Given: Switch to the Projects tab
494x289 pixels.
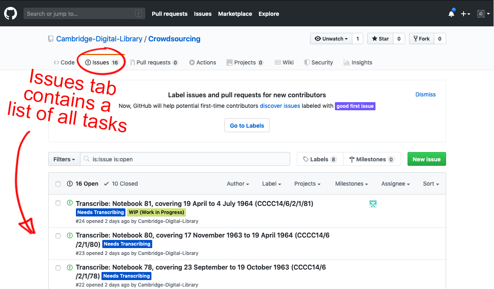Looking at the screenshot, I should click(245, 62).
